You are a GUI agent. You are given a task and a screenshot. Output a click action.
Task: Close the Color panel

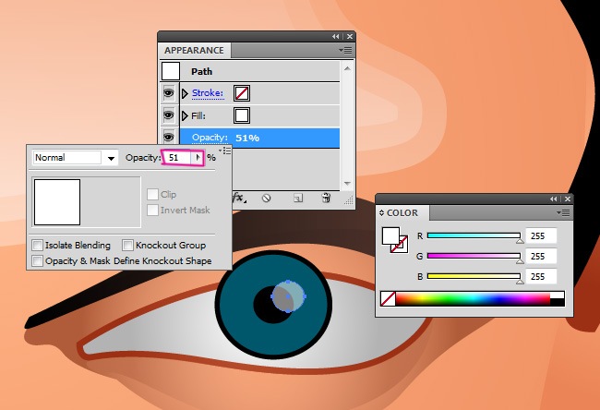tap(568, 199)
